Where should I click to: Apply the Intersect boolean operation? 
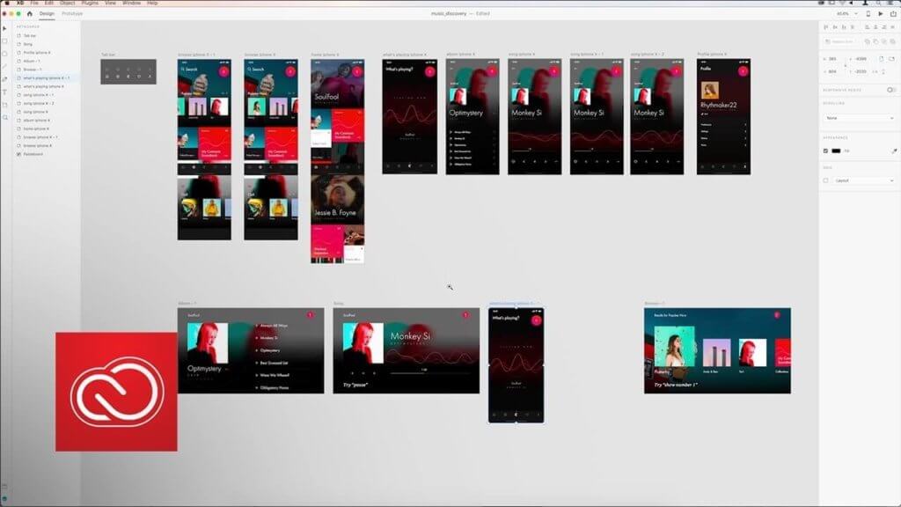pyautogui.click(x=884, y=41)
